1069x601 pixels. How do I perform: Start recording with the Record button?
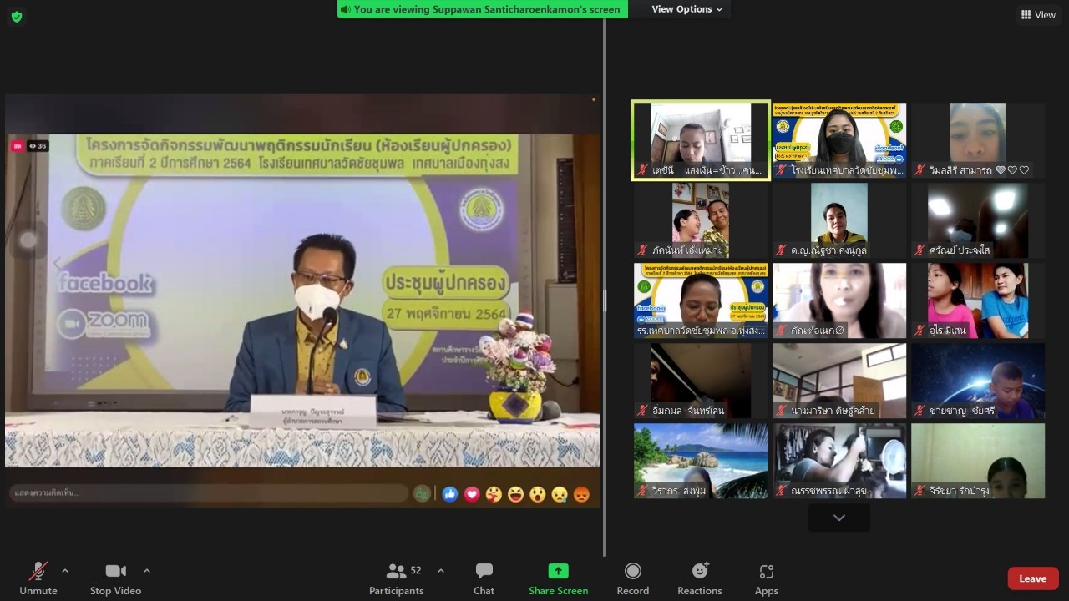click(632, 578)
